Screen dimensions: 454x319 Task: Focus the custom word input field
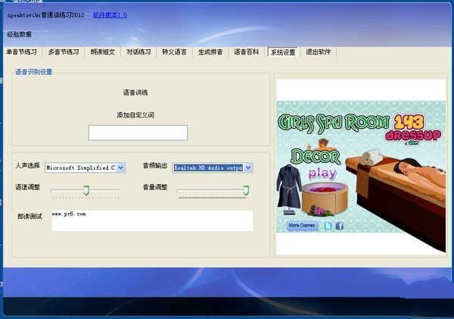(x=138, y=133)
